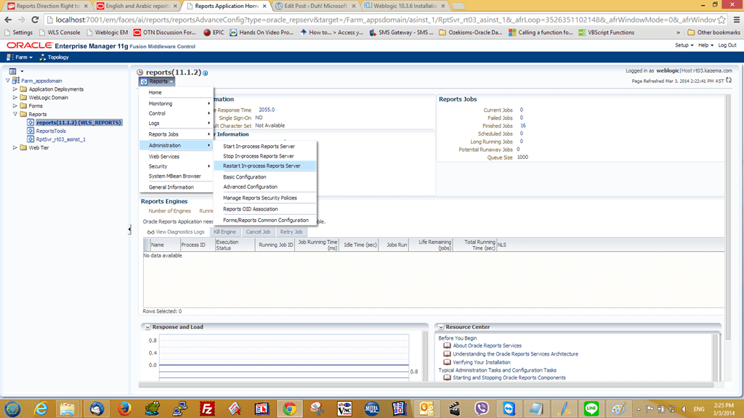Choose Forms/Reports Common Configuration
This screenshot has width=744, height=418.
pos(264,220)
